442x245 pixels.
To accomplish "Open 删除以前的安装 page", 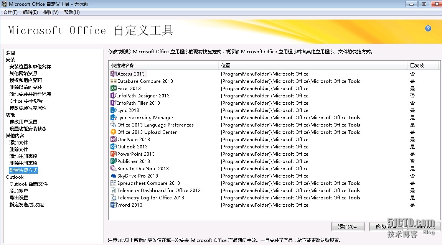I will [26, 87].
